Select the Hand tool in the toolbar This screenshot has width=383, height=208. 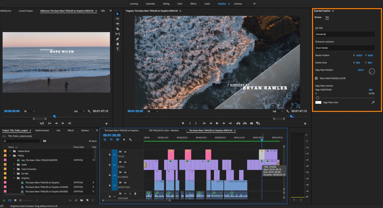[x=118, y=44]
